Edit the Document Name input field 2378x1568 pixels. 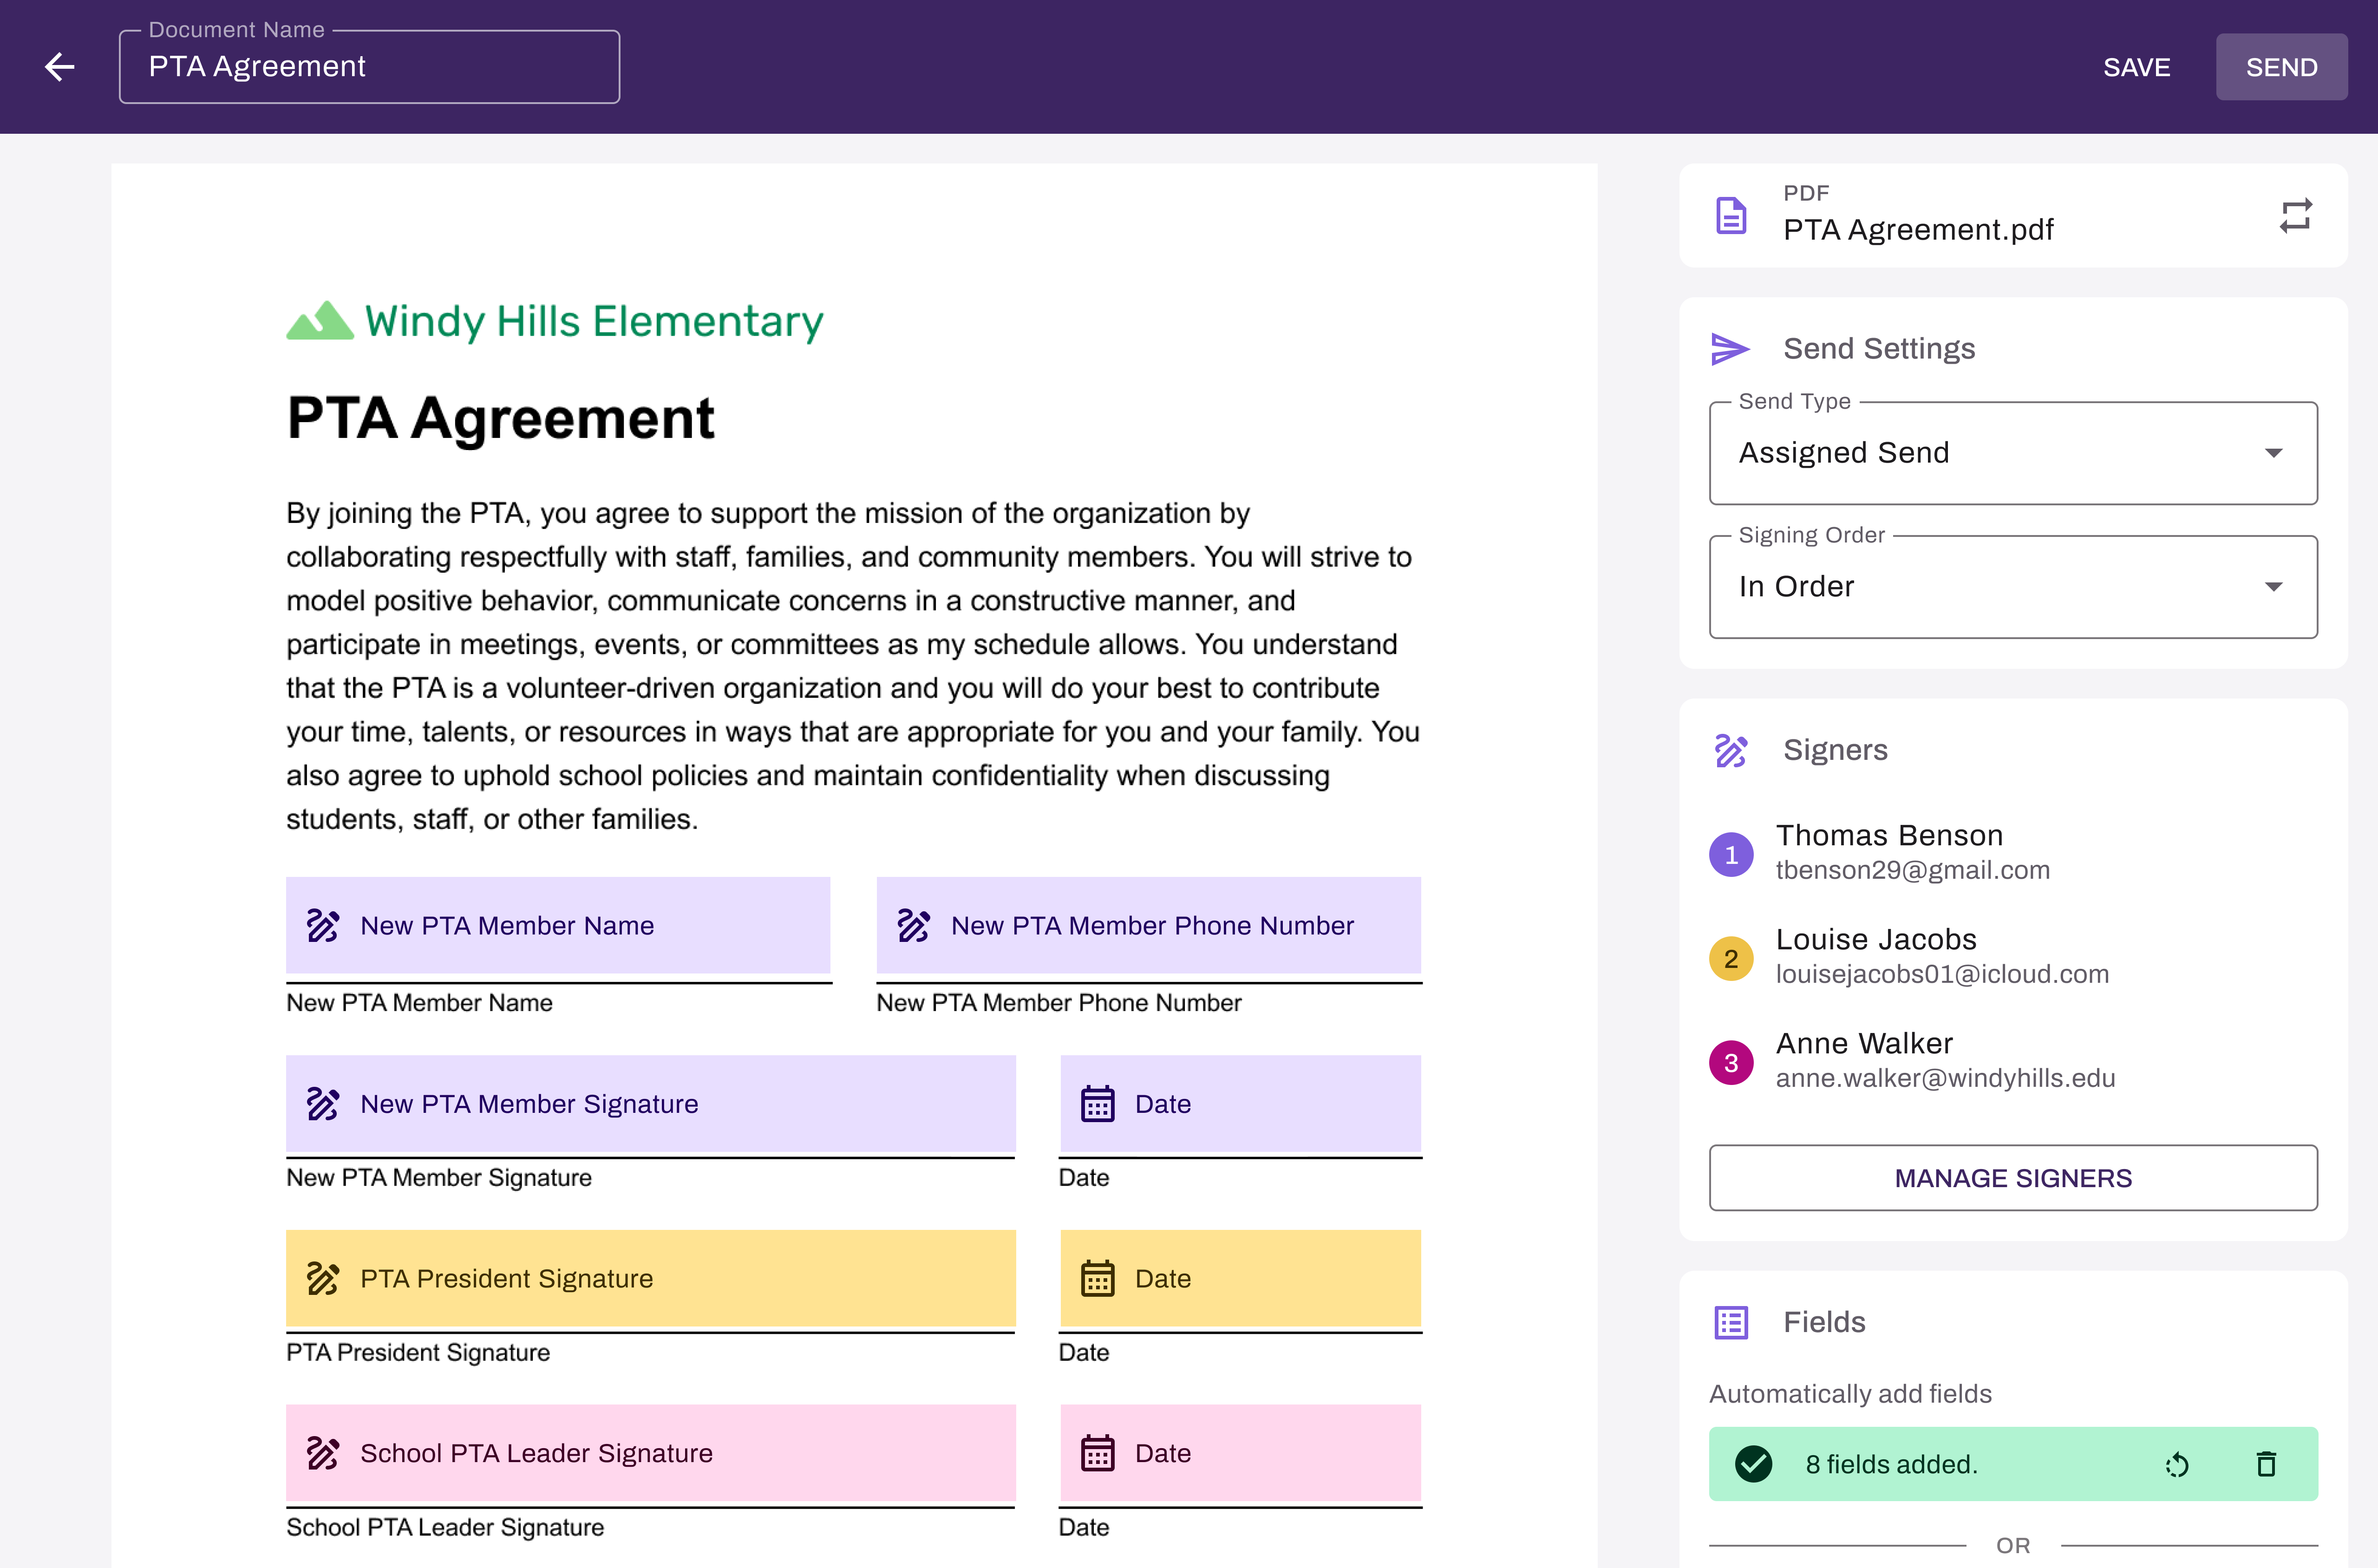pyautogui.click(x=369, y=67)
